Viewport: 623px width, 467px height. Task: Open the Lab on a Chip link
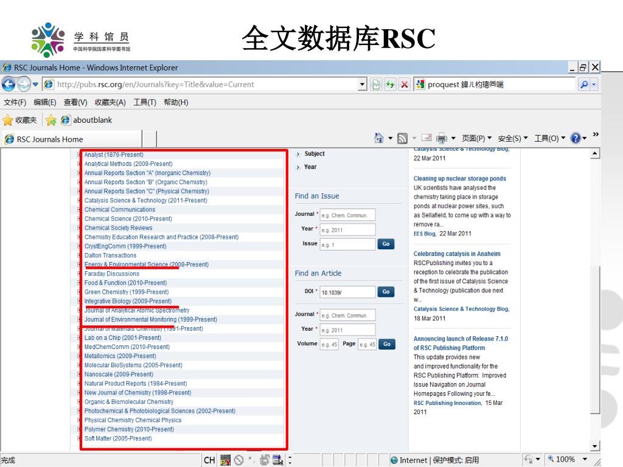point(123,337)
